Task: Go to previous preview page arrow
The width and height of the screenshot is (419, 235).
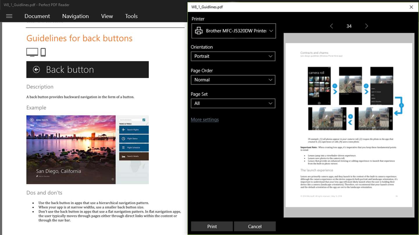Action: click(331, 26)
